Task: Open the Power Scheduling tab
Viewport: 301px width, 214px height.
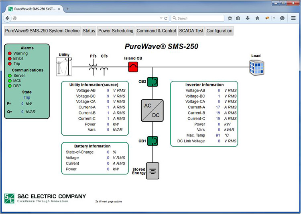Action: click(116, 31)
